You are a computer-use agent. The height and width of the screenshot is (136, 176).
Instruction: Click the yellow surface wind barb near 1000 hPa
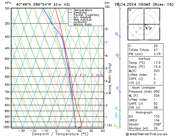point(117,128)
